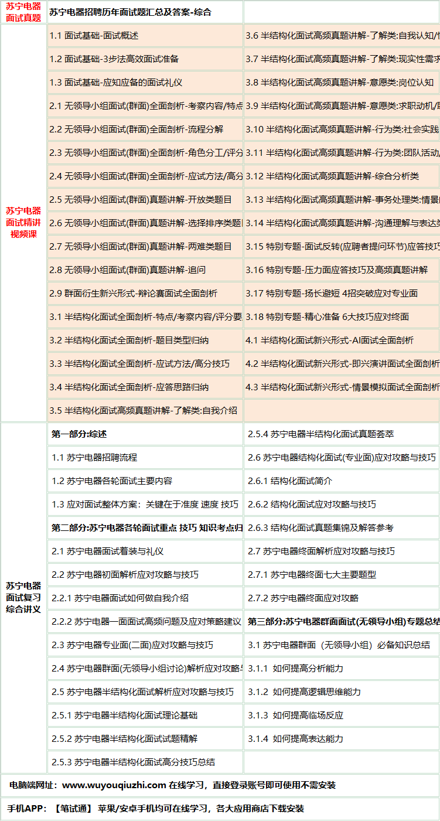Click 2.6.3 结构化面试真题集锦及解答参考
This screenshot has width=440, height=821.
tap(320, 527)
